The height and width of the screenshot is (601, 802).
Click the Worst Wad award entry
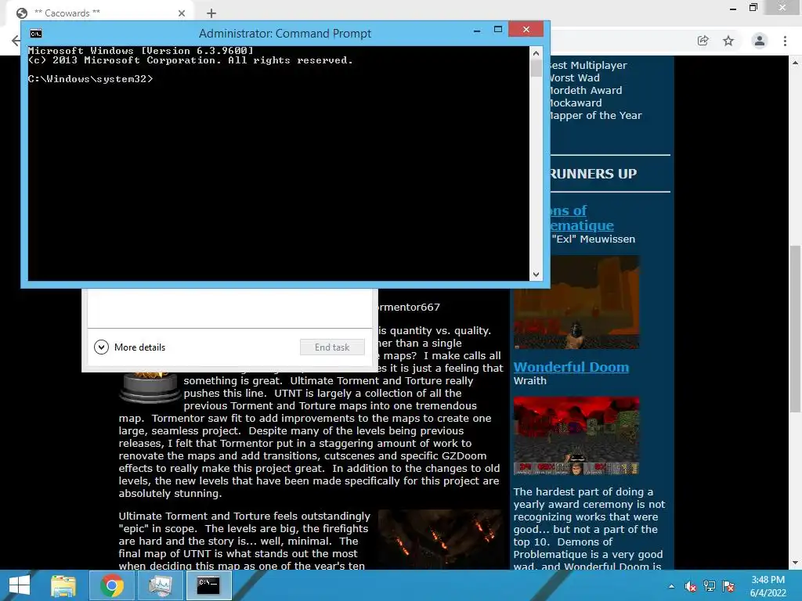point(575,77)
